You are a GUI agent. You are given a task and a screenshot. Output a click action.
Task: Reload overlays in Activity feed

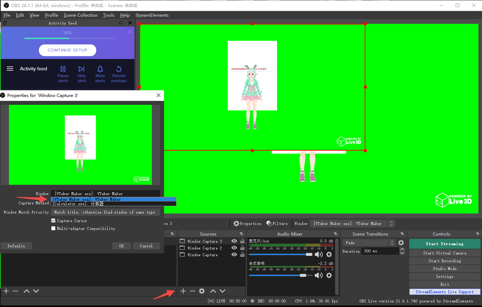pyautogui.click(x=119, y=70)
